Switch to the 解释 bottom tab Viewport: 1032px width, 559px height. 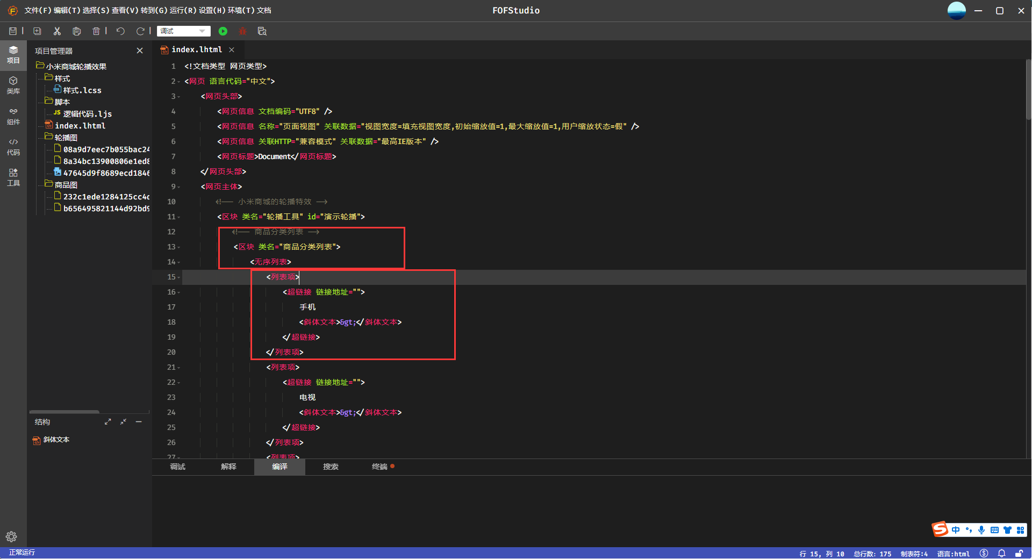pos(228,467)
